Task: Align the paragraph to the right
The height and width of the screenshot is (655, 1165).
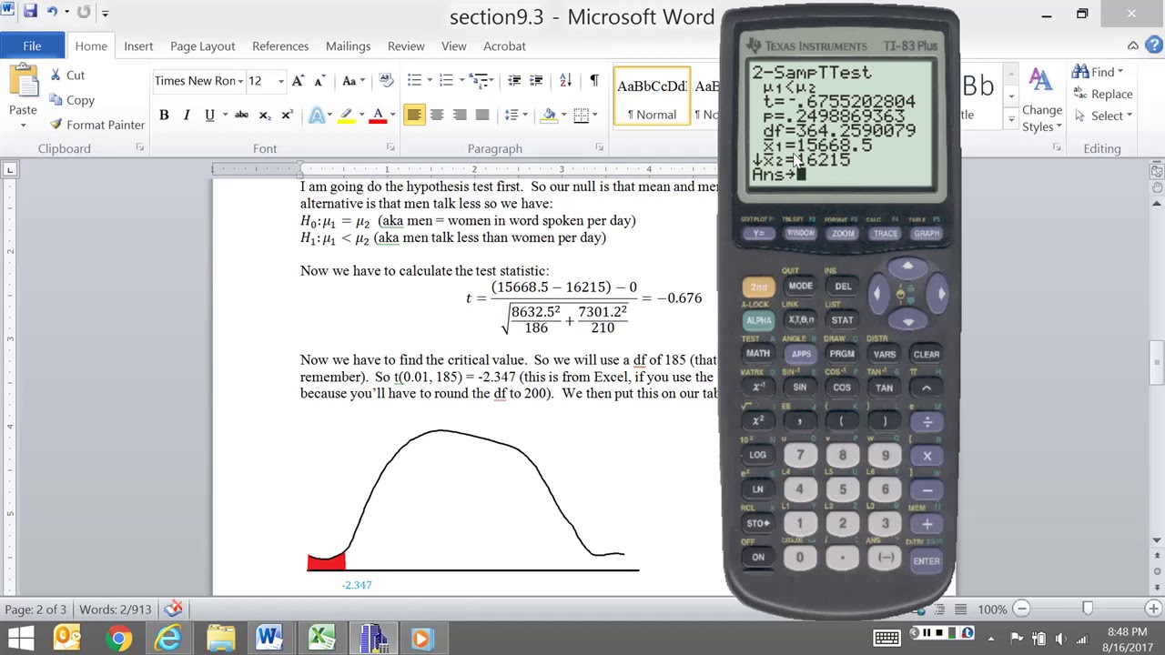Action: click(460, 115)
